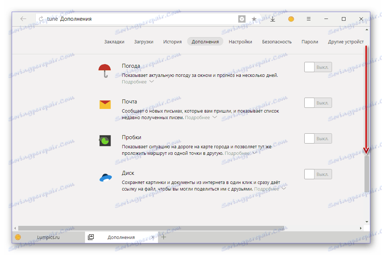The image size is (382, 255).
Task: Switch to the Lumpics.ru browser tab
Action: coord(48,237)
